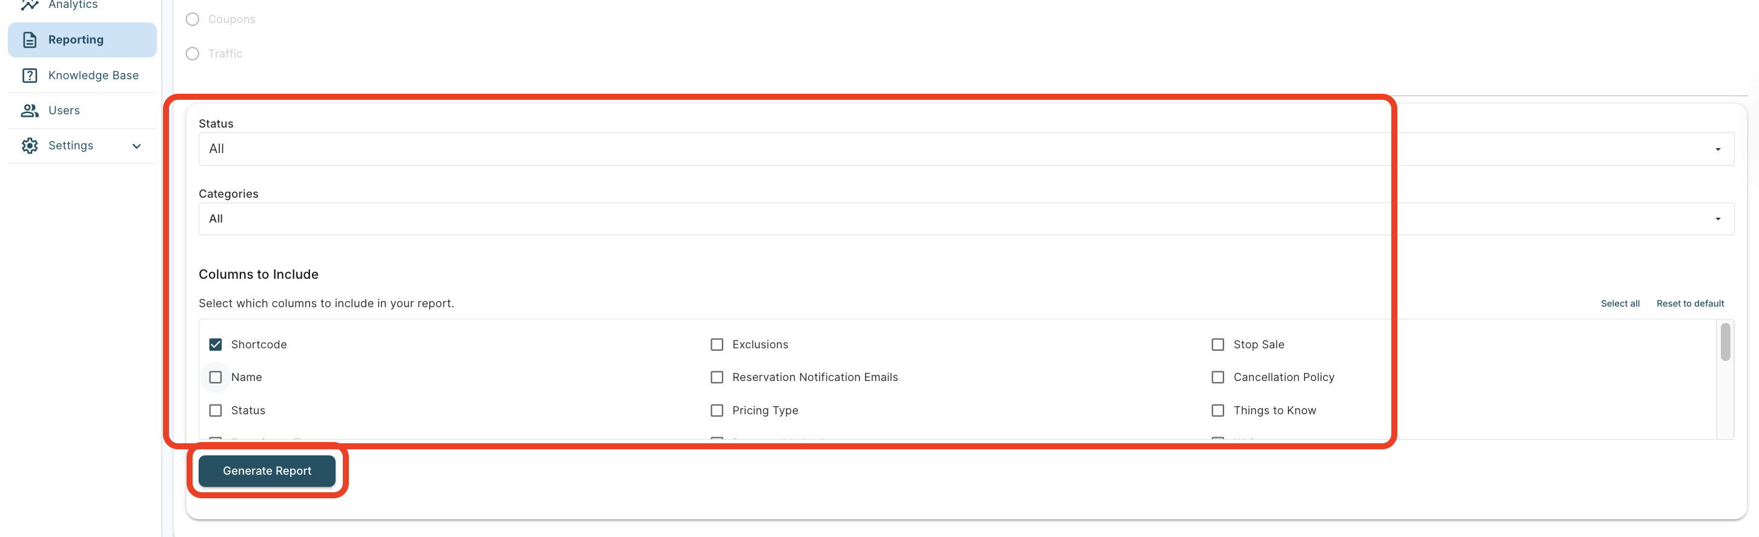1759x537 pixels.
Task: Click the Knowledge Base question mark icon
Action: click(x=29, y=76)
